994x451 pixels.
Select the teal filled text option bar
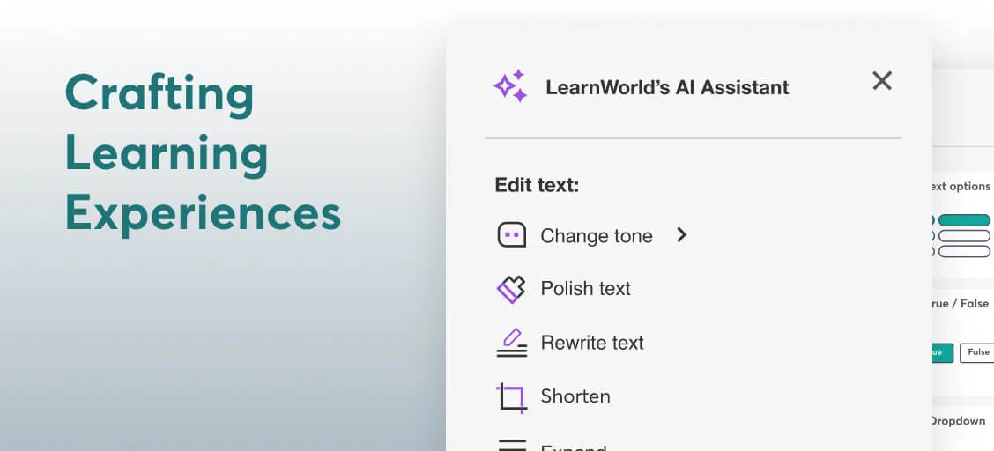tap(964, 220)
